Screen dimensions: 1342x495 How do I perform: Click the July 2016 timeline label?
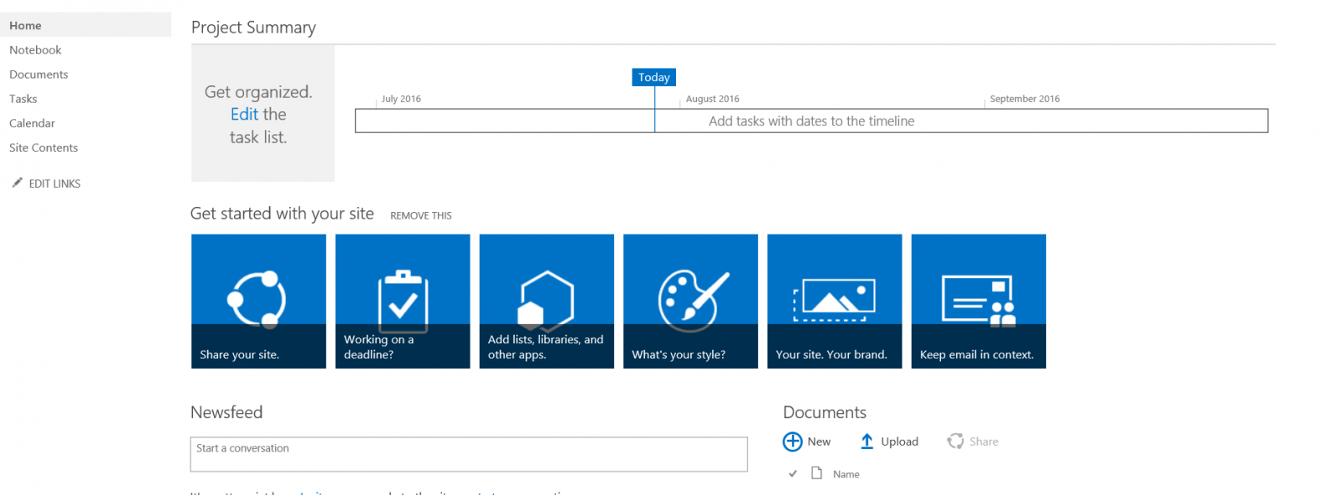click(x=401, y=99)
